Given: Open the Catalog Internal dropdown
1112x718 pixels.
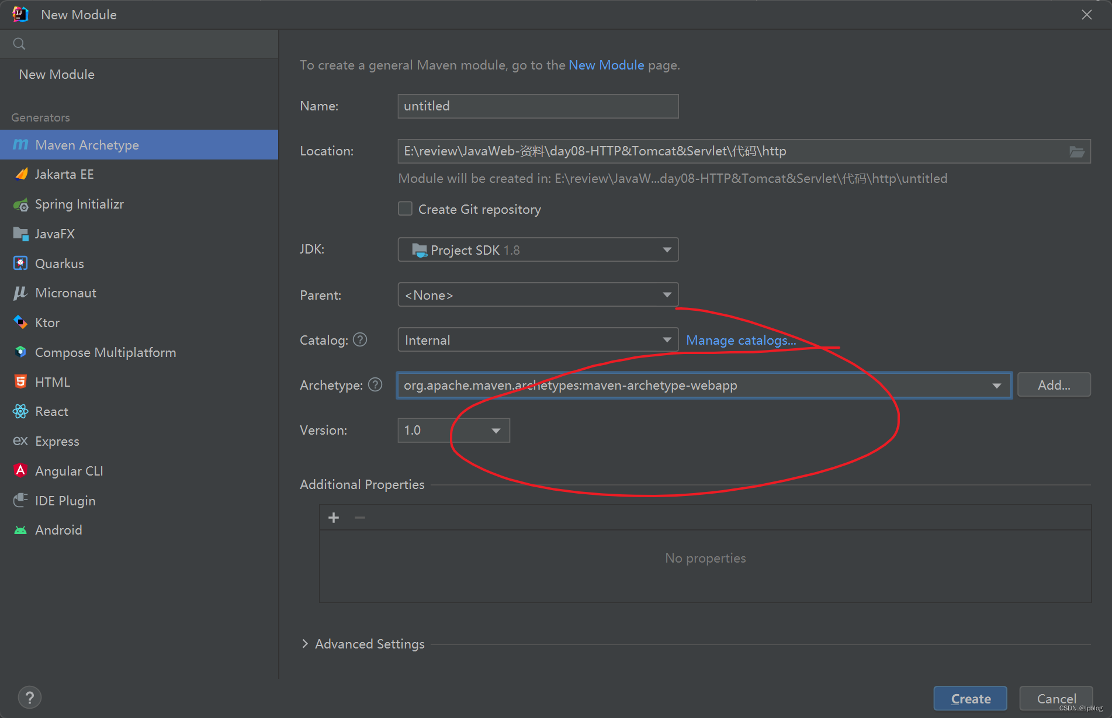Looking at the screenshot, I should tap(538, 339).
